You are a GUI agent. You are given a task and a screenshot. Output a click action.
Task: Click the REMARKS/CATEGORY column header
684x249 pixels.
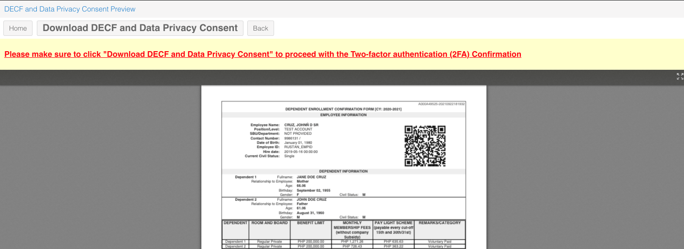tap(439, 223)
